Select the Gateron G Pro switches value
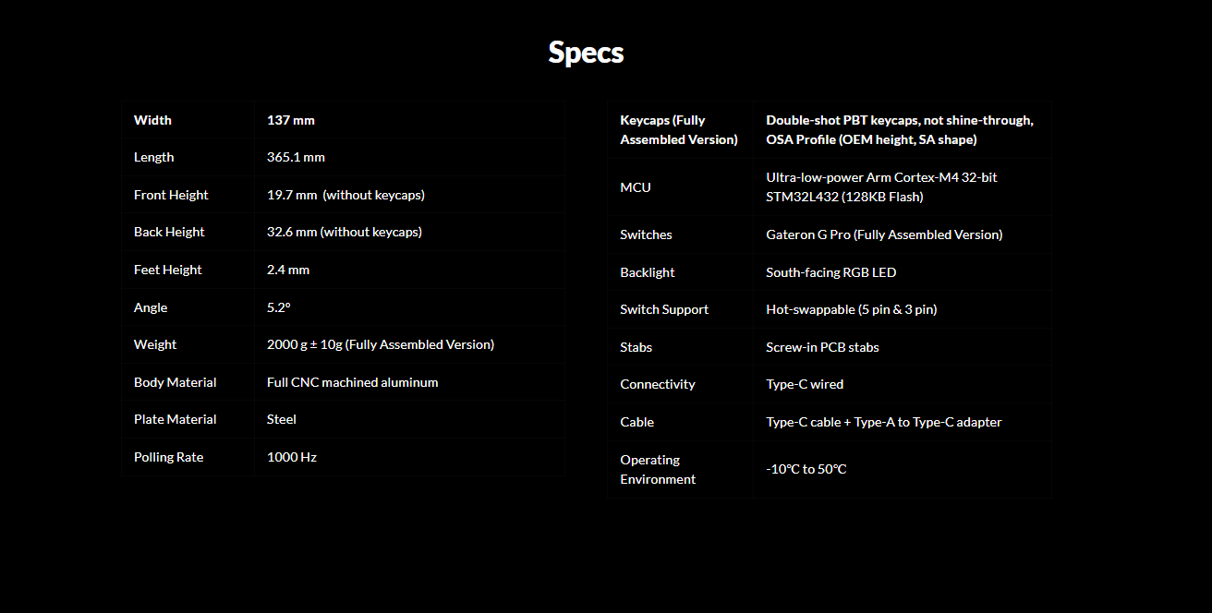This screenshot has width=1212, height=613. point(884,234)
